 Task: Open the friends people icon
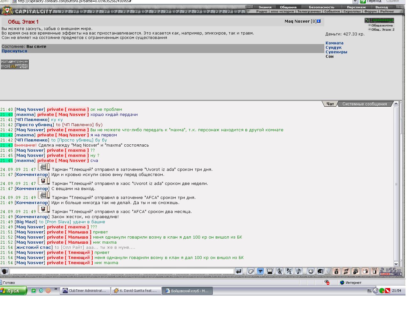(365, 271)
